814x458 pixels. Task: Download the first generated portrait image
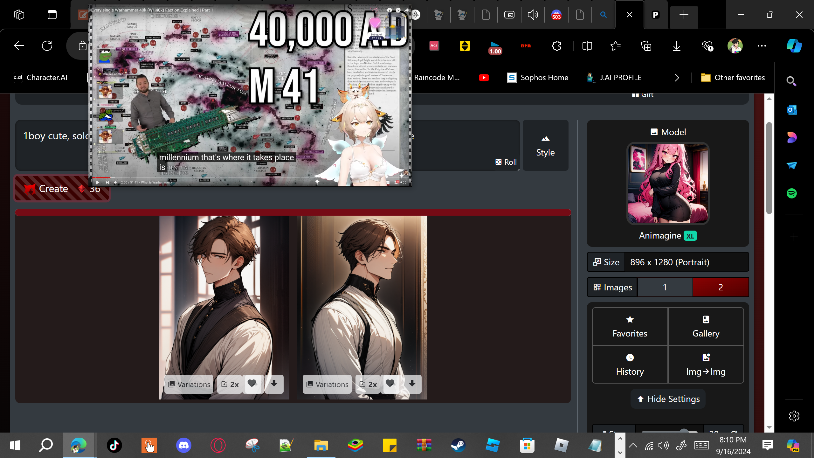coord(274,384)
